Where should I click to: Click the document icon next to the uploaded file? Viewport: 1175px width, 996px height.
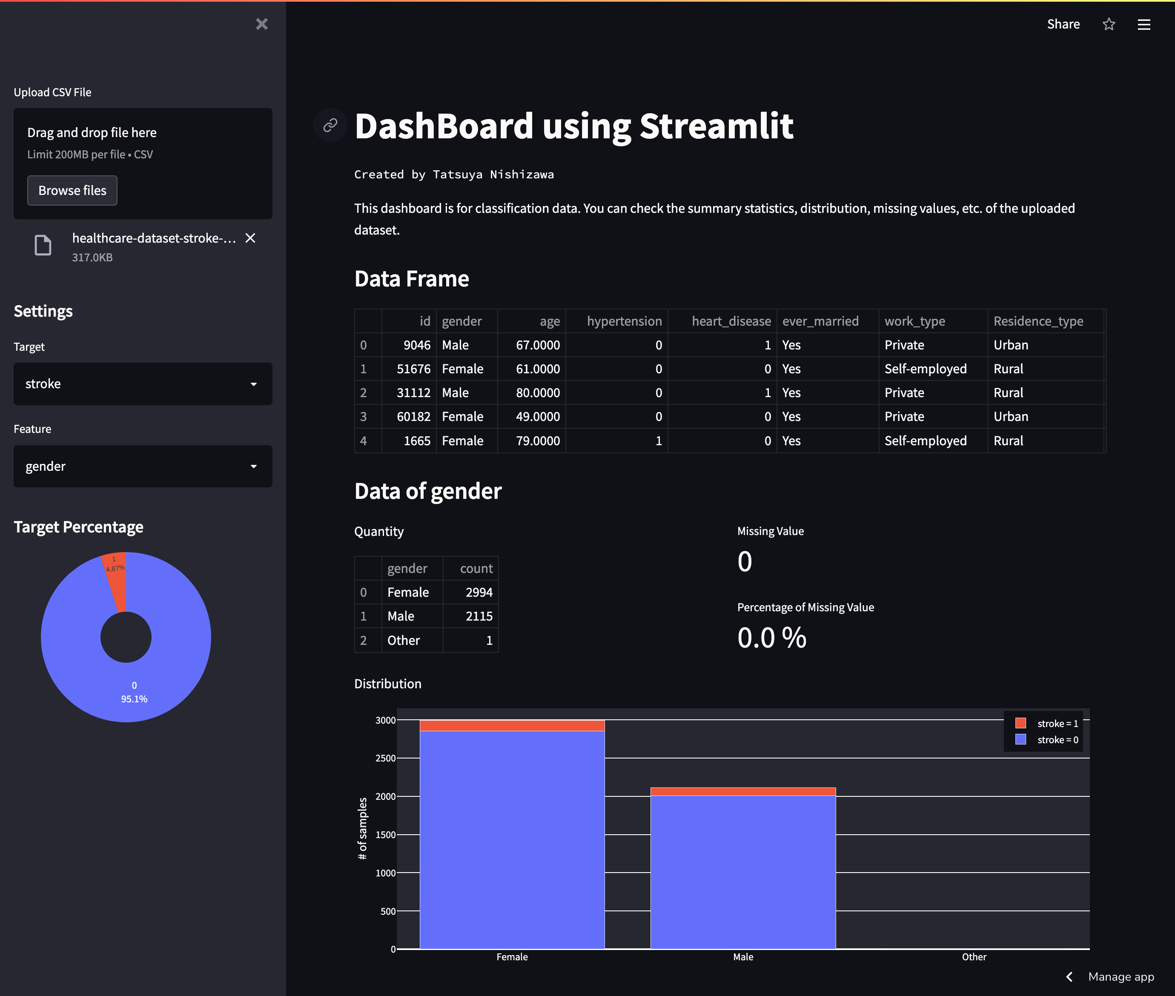coord(42,246)
